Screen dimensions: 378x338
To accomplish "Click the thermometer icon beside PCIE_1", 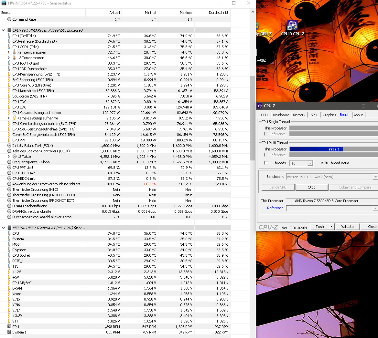I will click(x=9, y=261).
